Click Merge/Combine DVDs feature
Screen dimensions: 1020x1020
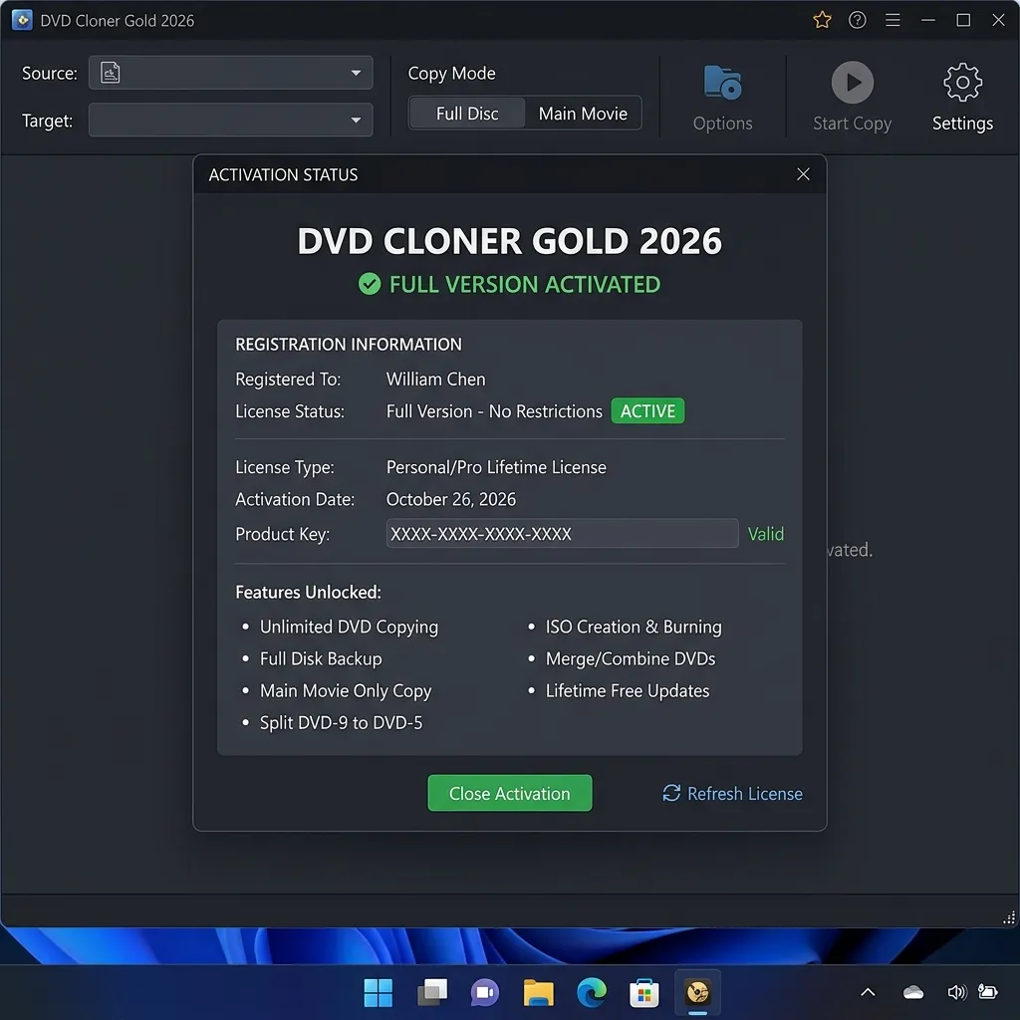[631, 659]
